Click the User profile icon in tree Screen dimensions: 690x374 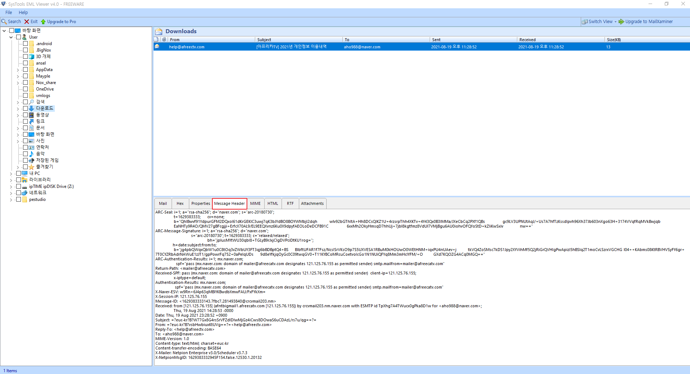tap(25, 37)
